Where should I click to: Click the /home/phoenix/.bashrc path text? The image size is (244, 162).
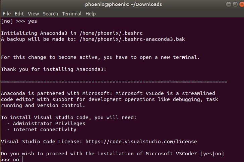[111, 33]
